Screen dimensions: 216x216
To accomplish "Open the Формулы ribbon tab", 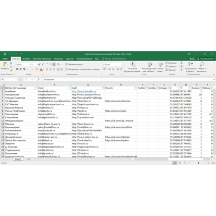I will (58, 59).
